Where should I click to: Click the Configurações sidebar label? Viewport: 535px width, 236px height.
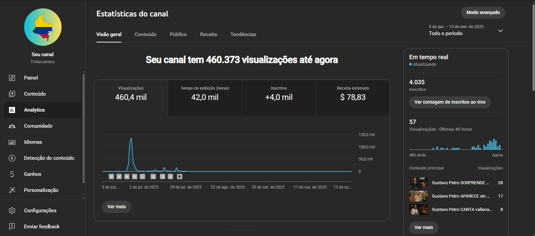pyautogui.click(x=40, y=211)
